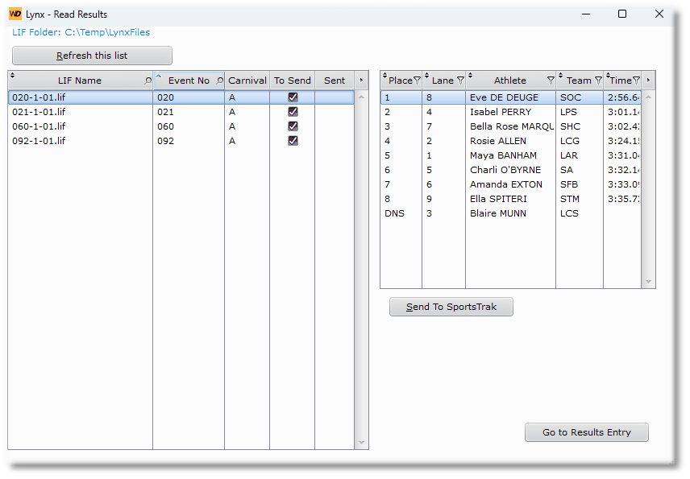Expand more columns arrow in results grid header
690x479 pixels.
[x=648, y=81]
